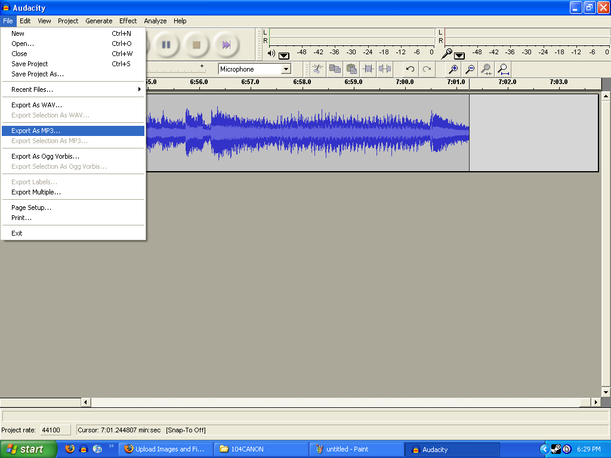The width and height of the screenshot is (611, 458).
Task: Click the input volume slider
Action: [176, 69]
